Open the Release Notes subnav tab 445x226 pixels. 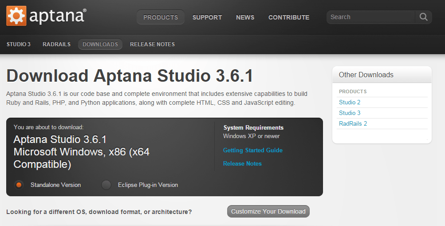[x=153, y=44]
